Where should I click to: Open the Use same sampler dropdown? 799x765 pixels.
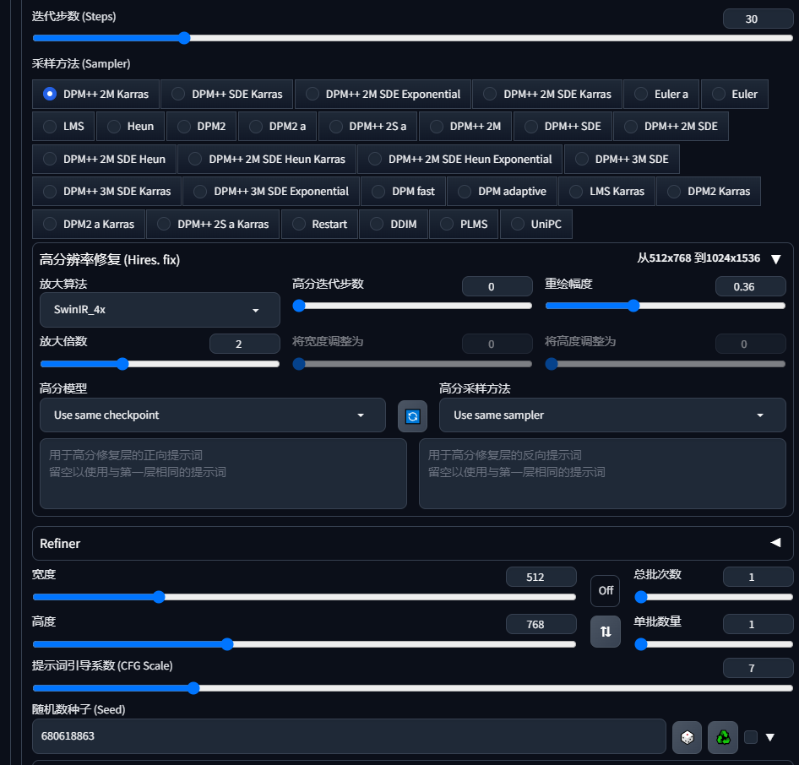click(x=611, y=415)
